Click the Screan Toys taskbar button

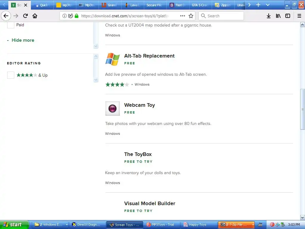click(125, 225)
